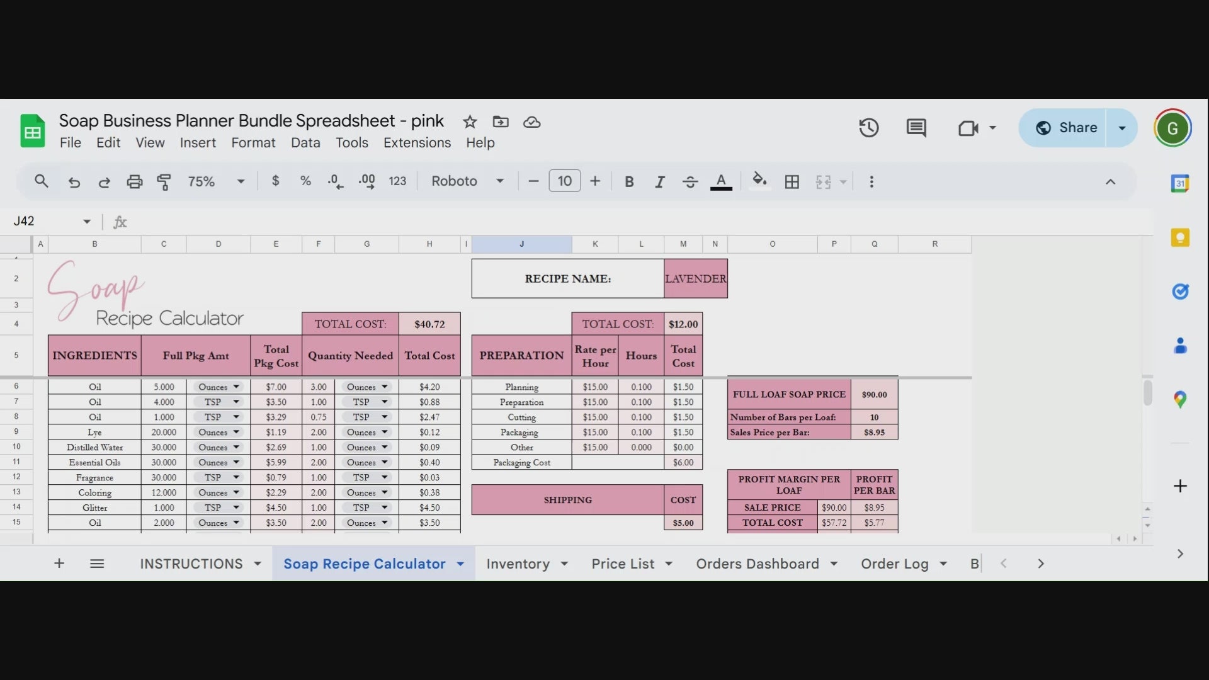Viewport: 1209px width, 680px height.
Task: Open version history clock icon
Action: [868, 128]
